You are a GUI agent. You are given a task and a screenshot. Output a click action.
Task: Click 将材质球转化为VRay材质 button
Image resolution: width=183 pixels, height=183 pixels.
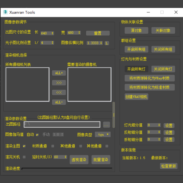[150, 78]
